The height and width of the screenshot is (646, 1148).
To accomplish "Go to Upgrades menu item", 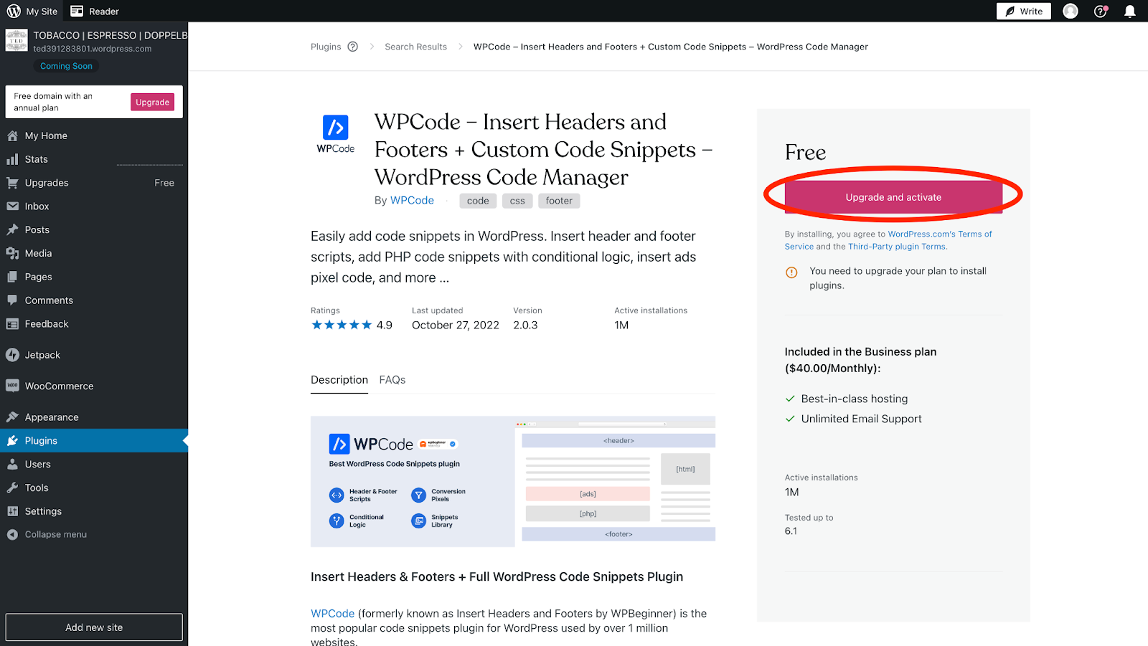I will pyautogui.click(x=47, y=183).
